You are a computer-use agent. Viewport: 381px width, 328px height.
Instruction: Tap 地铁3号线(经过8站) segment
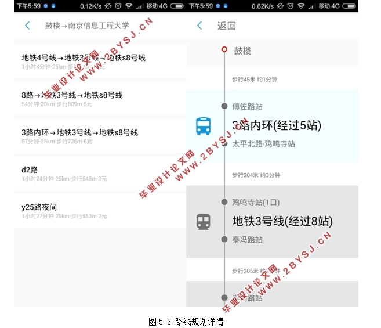tap(282, 221)
